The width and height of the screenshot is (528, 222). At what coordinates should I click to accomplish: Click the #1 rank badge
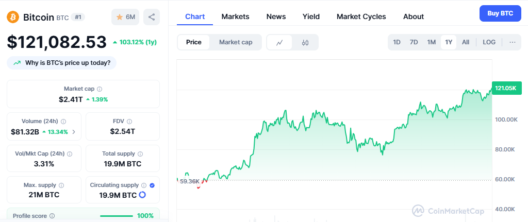pos(78,17)
